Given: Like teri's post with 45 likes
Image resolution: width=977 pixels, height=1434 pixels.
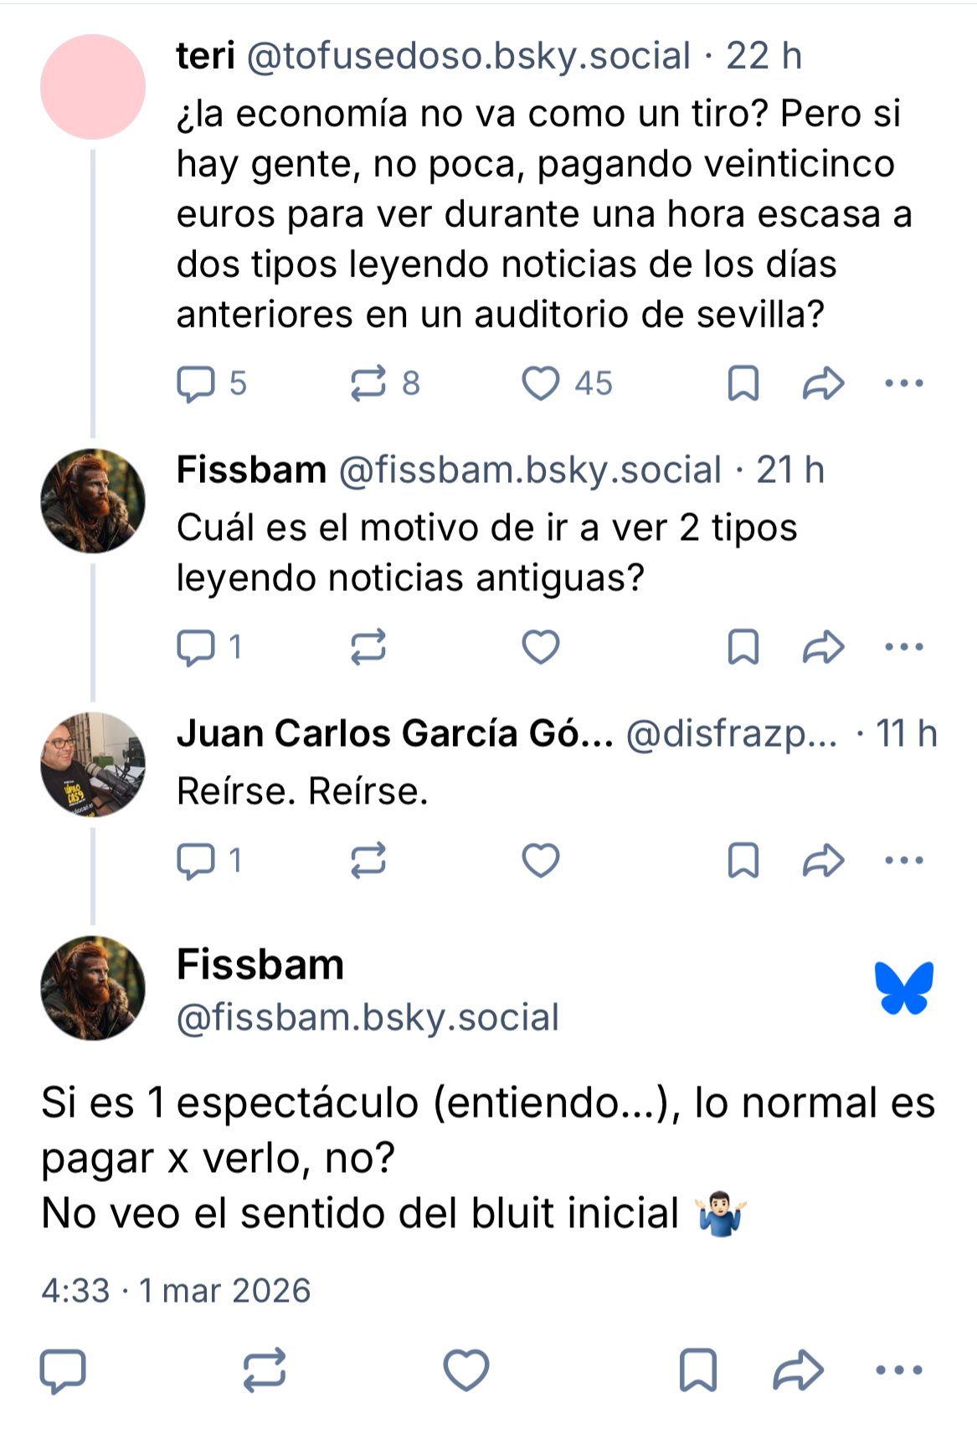Looking at the screenshot, I should coord(541,384).
